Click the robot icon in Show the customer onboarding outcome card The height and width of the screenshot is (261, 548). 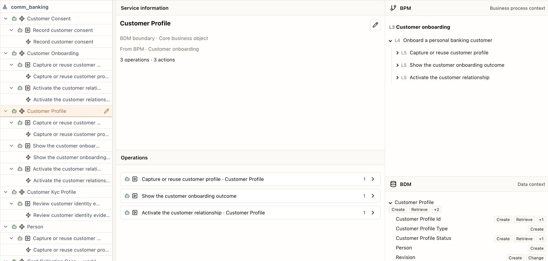127,196
